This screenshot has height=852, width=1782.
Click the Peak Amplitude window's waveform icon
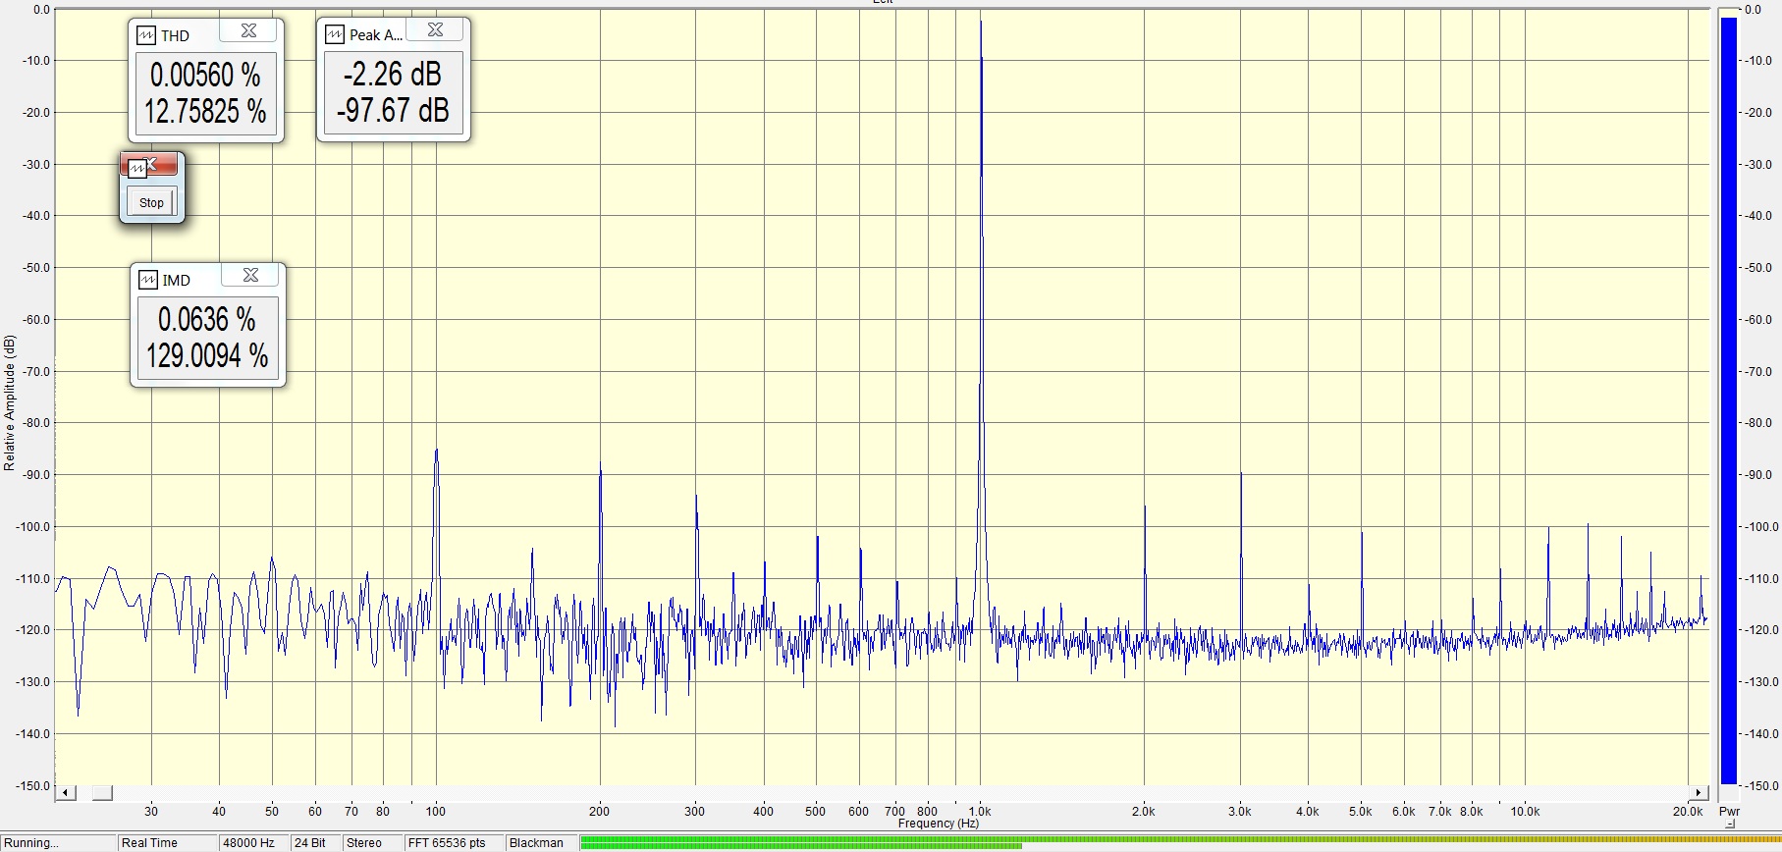click(x=335, y=34)
